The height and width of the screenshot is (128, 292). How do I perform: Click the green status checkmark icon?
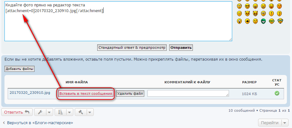coord(277,93)
